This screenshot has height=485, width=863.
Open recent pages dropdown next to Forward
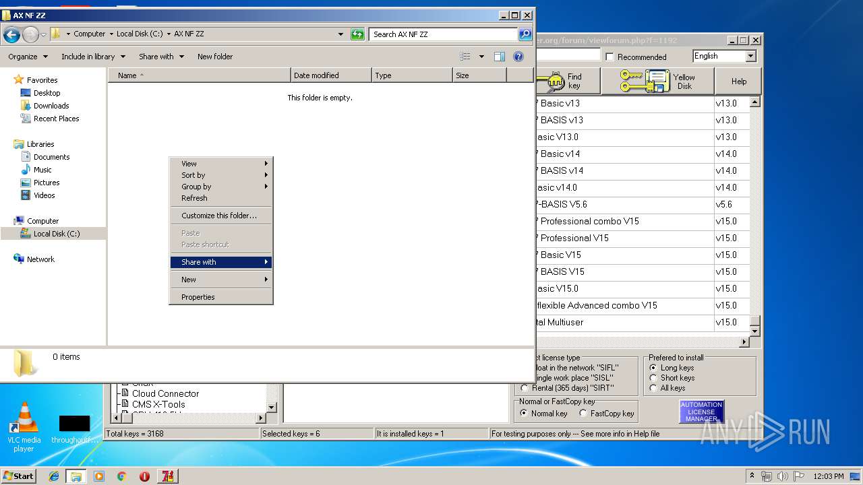[44, 34]
